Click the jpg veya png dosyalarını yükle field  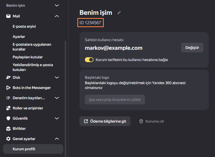pyautogui.click(x=115, y=99)
